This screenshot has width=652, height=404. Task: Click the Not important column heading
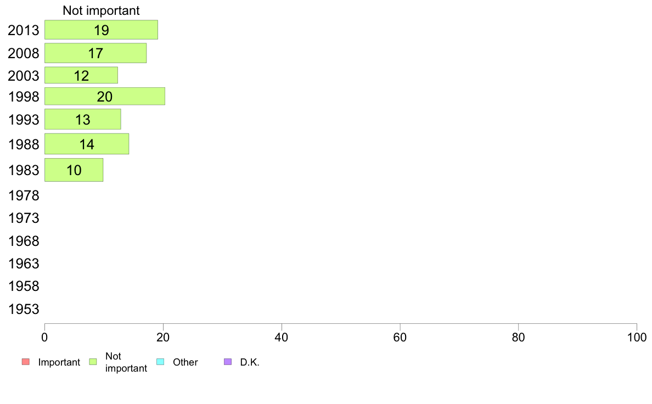[101, 10]
